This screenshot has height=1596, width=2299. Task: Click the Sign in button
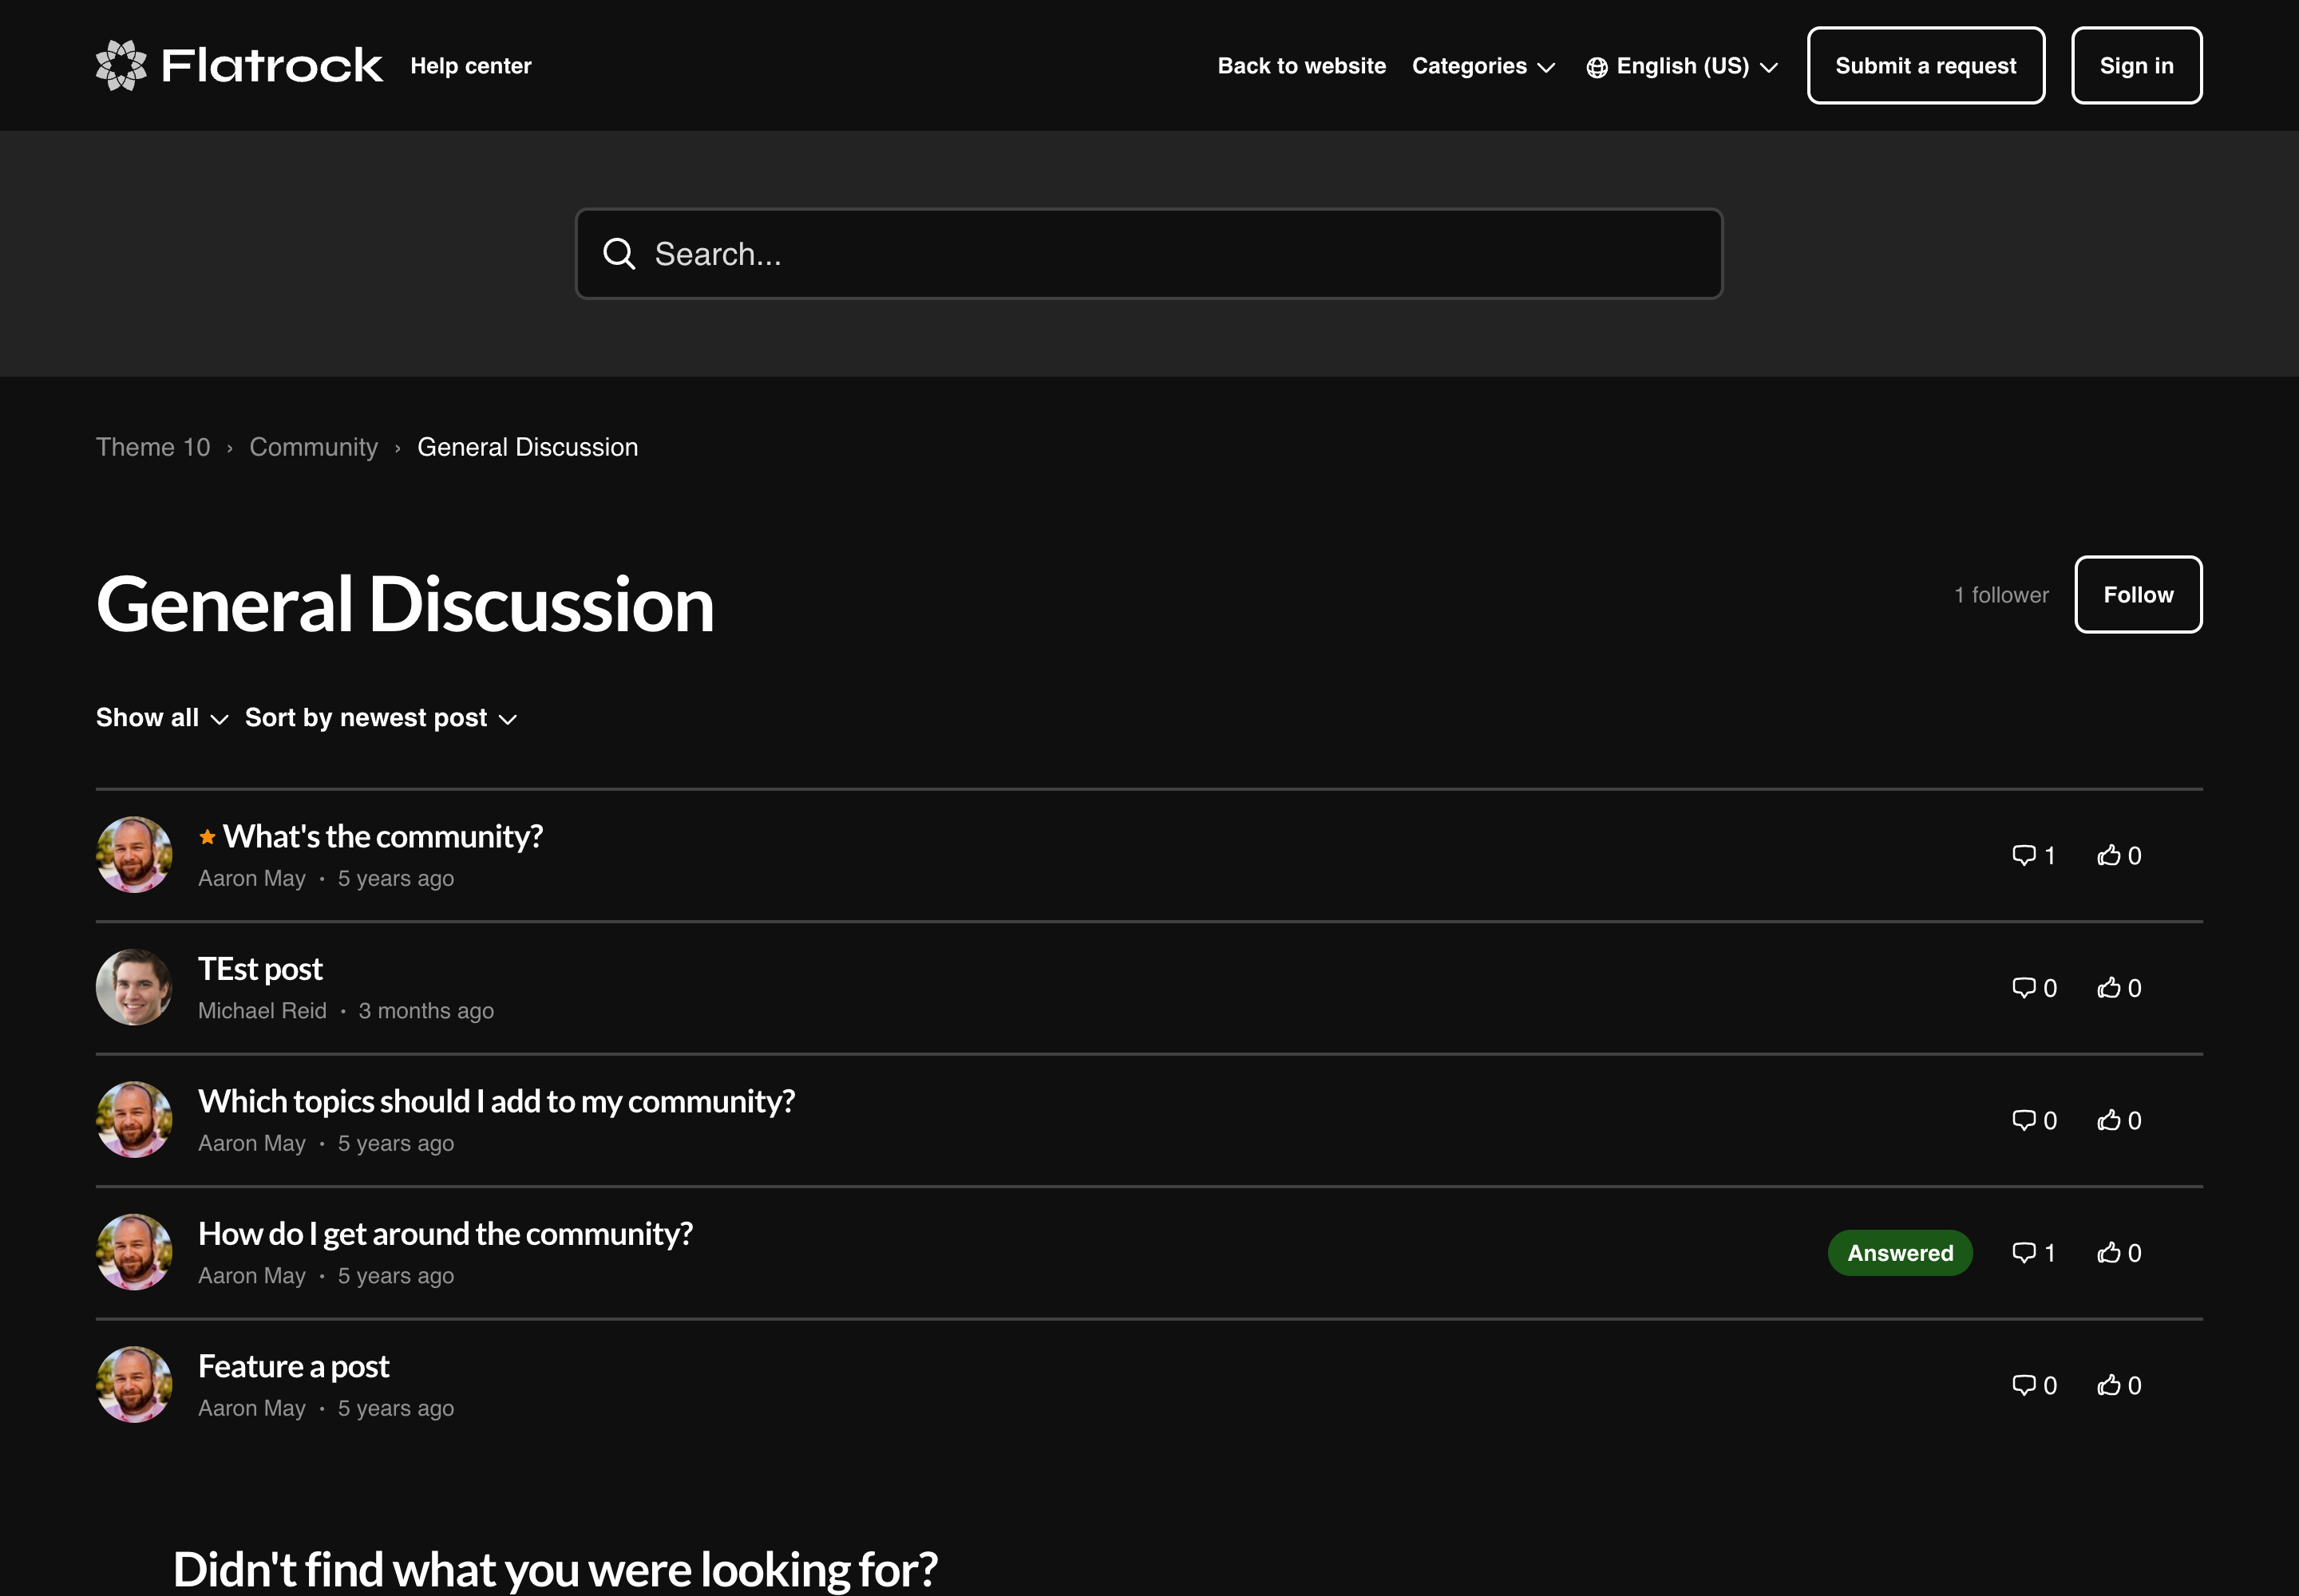(x=2137, y=65)
